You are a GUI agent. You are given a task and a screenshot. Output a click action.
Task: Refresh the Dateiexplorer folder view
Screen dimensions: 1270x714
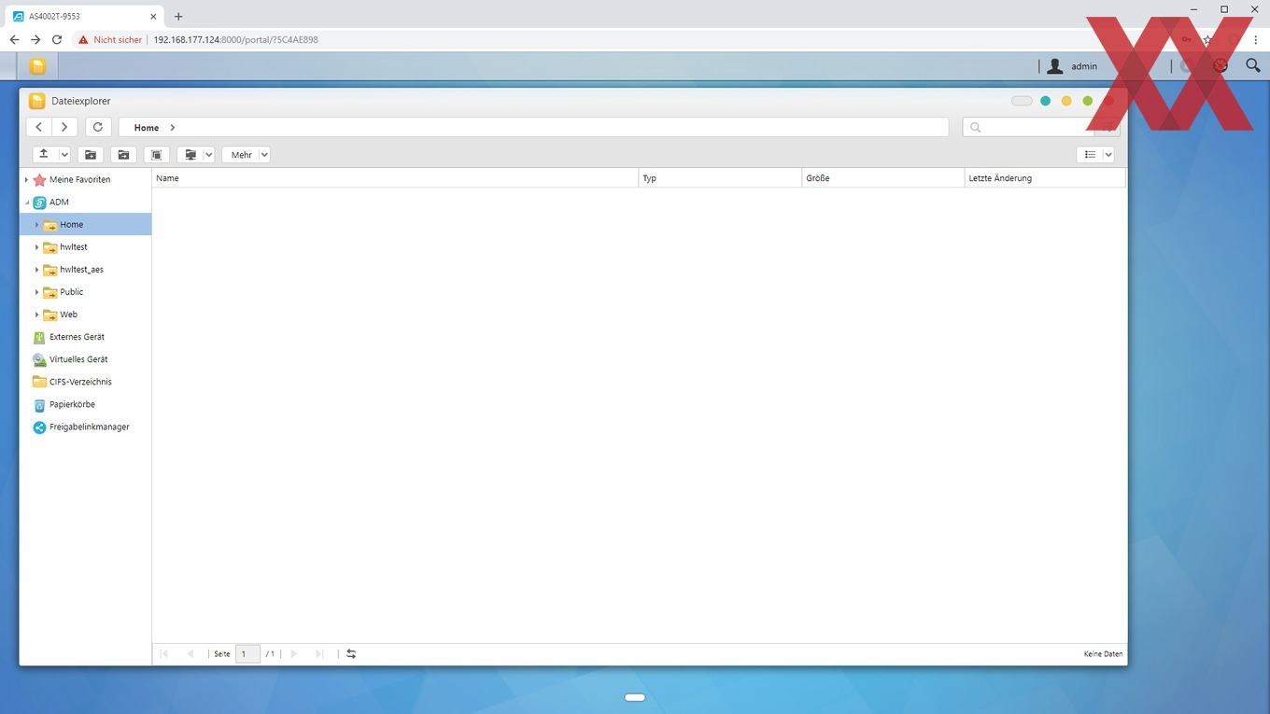click(98, 127)
